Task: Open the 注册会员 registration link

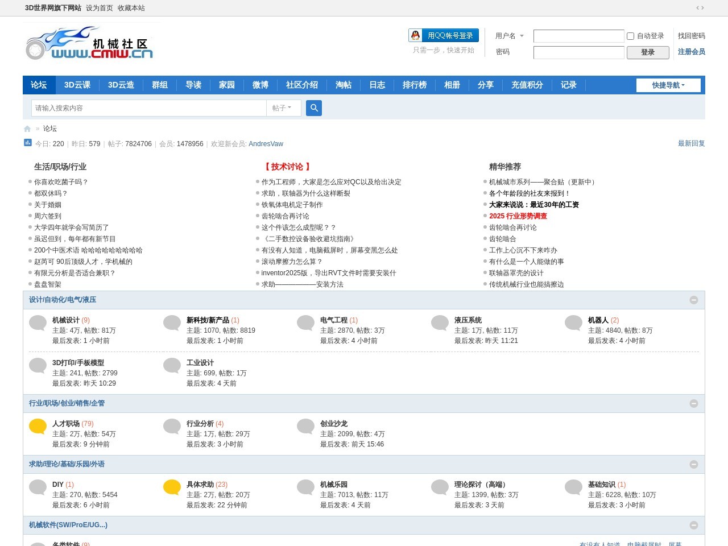Action: point(690,52)
